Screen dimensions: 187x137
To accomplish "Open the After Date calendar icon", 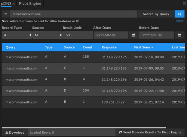I will pyautogui.click(x=134, y=35).
